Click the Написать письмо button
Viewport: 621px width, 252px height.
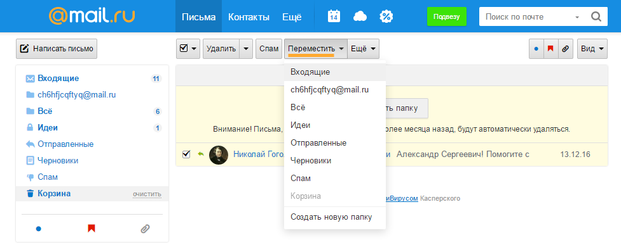pyautogui.click(x=57, y=49)
